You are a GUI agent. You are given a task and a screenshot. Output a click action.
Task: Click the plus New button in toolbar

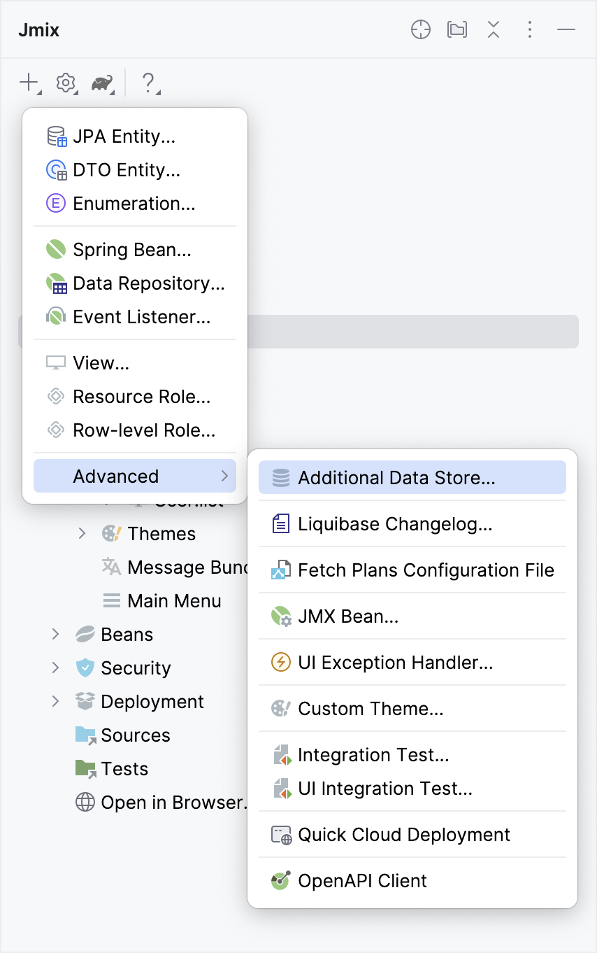[x=29, y=83]
